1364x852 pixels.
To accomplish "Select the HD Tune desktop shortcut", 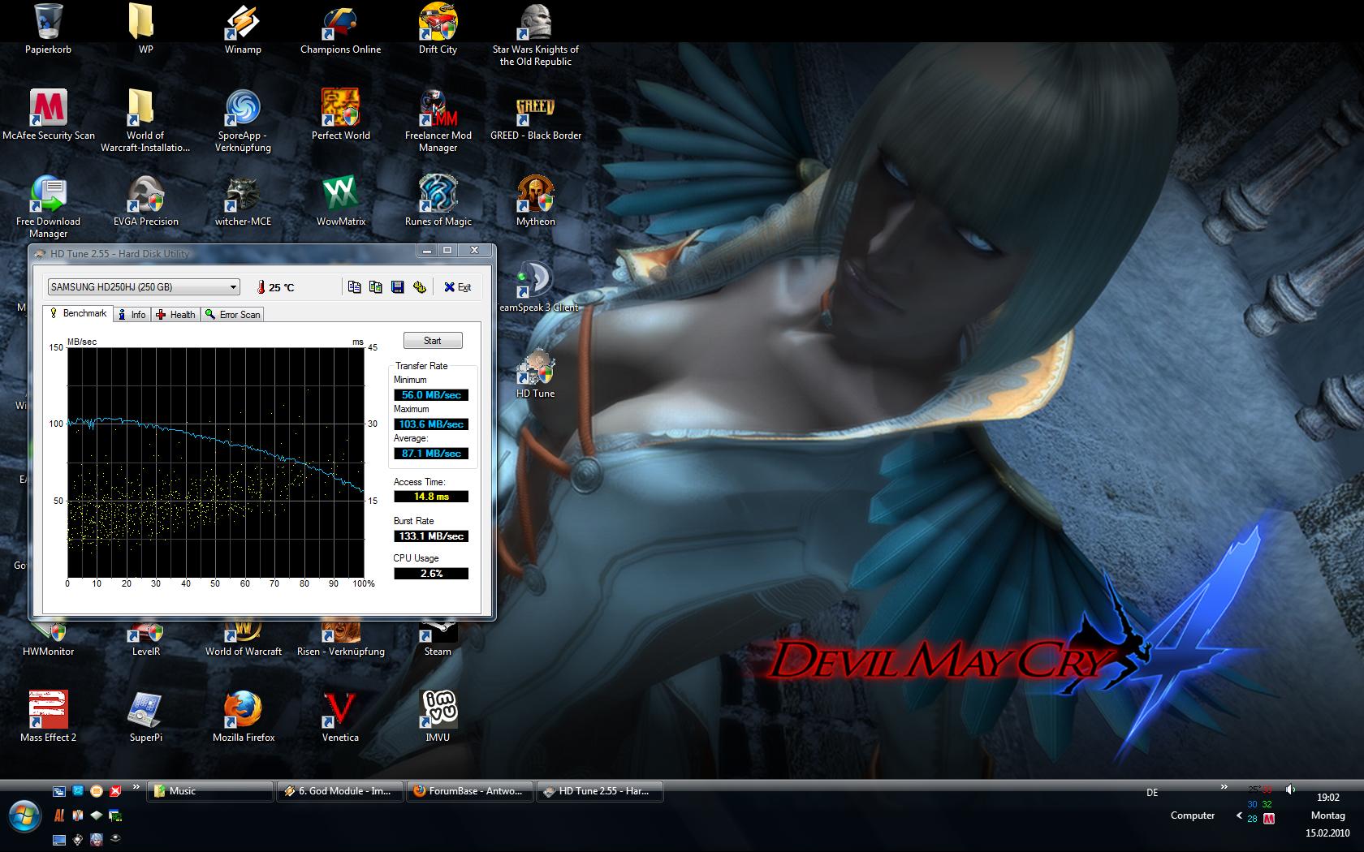I will click(536, 373).
